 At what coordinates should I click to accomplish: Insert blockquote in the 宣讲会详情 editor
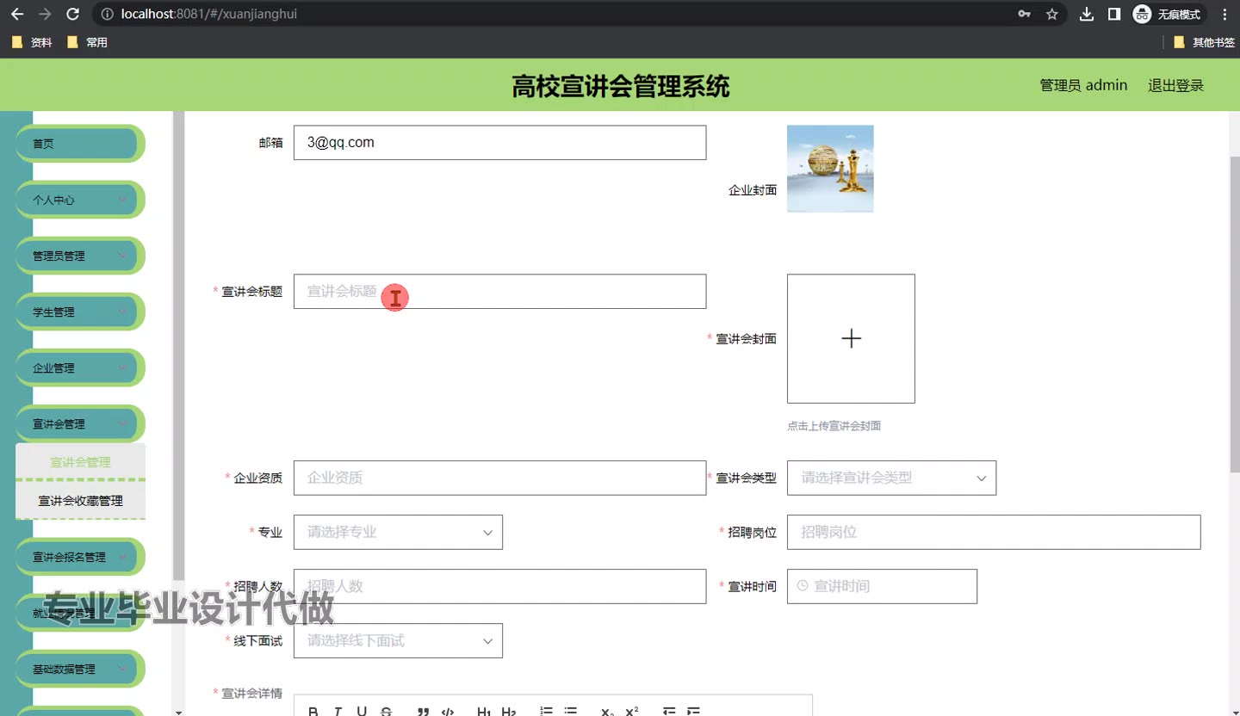(x=423, y=712)
